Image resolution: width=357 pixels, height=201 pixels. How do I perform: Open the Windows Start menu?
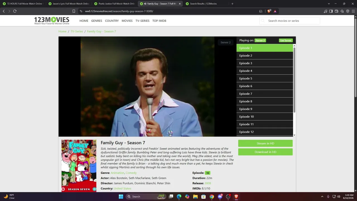coord(121,197)
